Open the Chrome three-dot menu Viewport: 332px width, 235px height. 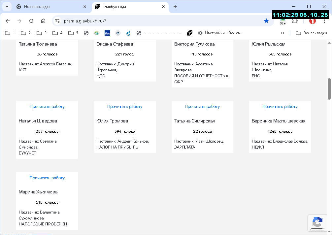(x=324, y=21)
